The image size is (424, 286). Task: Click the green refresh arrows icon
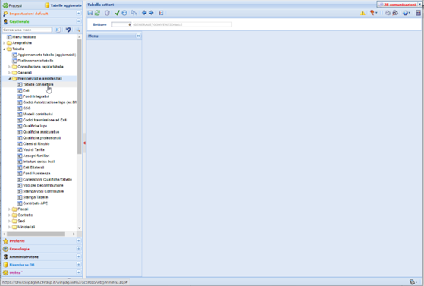pyautogui.click(x=97, y=13)
